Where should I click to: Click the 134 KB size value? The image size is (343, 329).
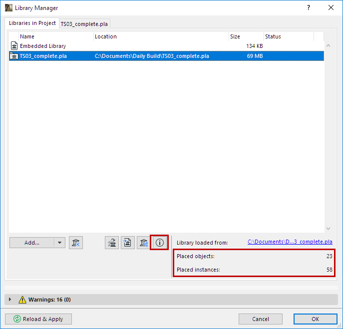point(255,46)
